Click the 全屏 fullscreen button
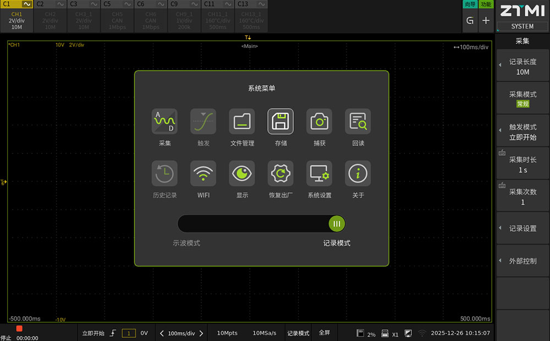The image size is (550, 341). tap(324, 333)
